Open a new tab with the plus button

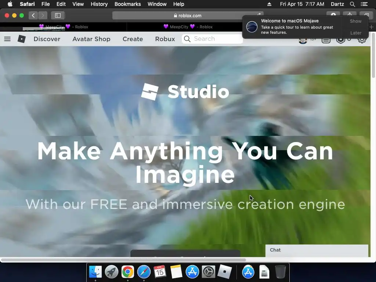372,27
